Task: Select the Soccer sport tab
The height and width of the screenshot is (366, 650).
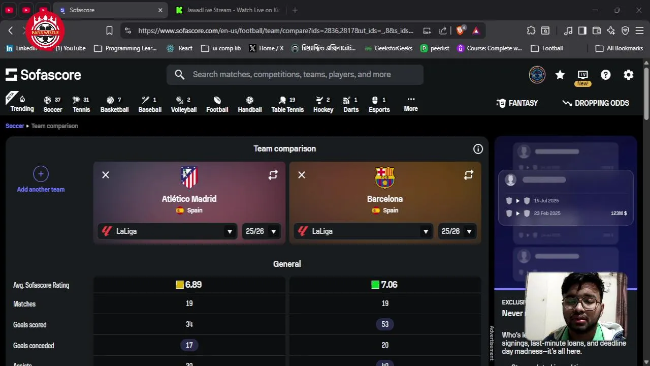Action: (52, 104)
